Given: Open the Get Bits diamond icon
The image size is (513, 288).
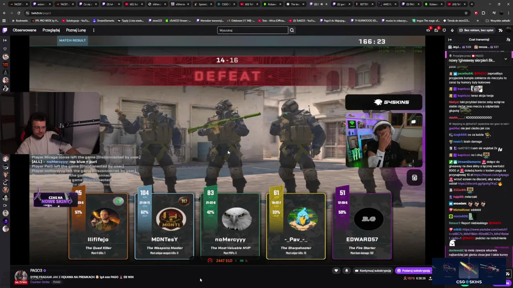Looking at the screenshot, I should pos(452,30).
